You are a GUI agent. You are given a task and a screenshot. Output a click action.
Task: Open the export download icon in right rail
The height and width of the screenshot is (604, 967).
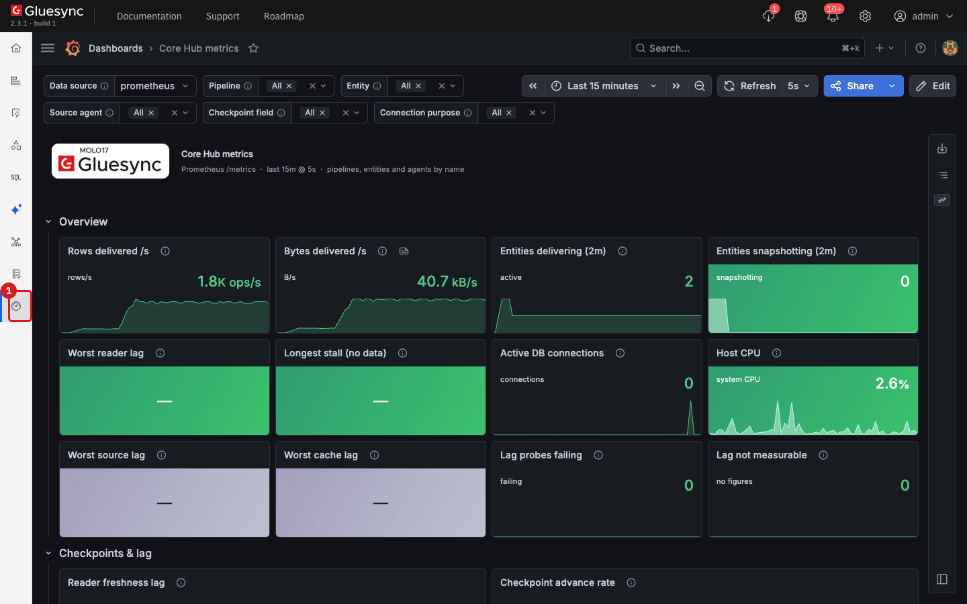[942, 148]
